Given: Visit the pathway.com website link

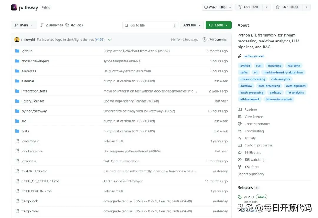Looking at the screenshot, I should click(254, 56).
